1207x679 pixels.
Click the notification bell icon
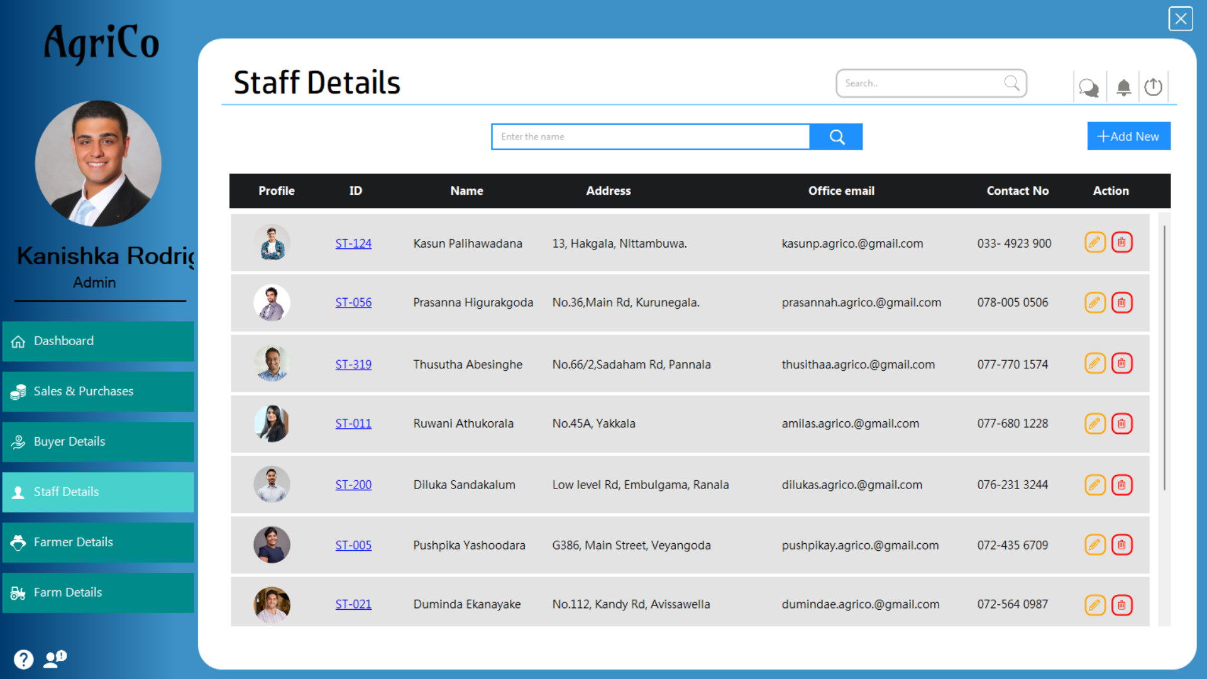1123,87
